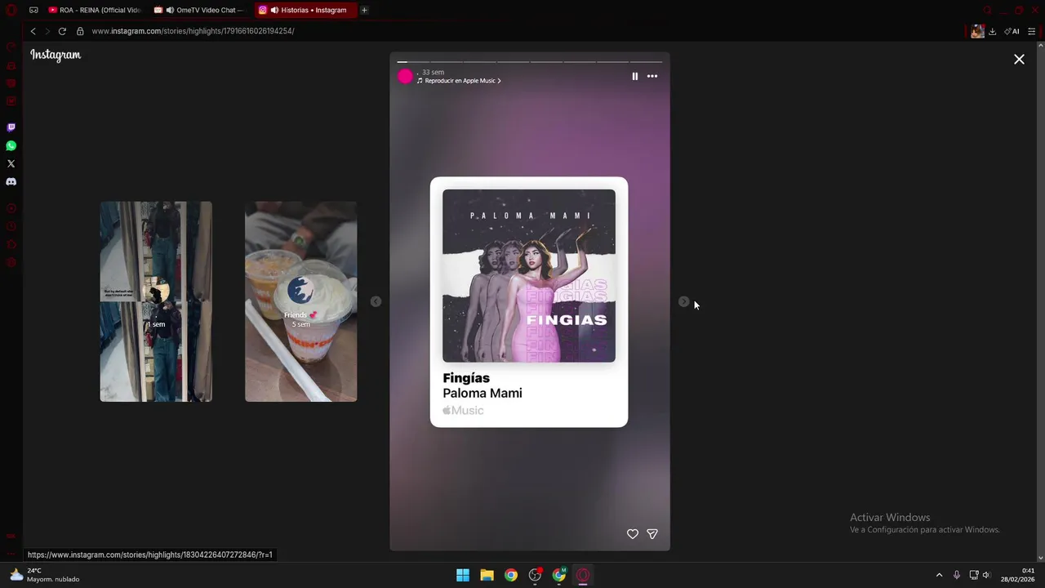Open sidebar settings gear icon
1045x588 pixels.
click(11, 262)
